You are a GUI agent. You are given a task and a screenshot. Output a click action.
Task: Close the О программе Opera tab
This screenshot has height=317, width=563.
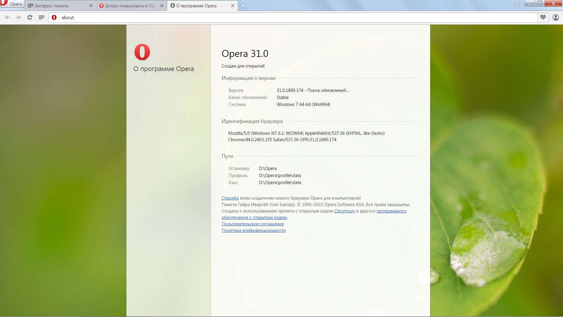[233, 6]
